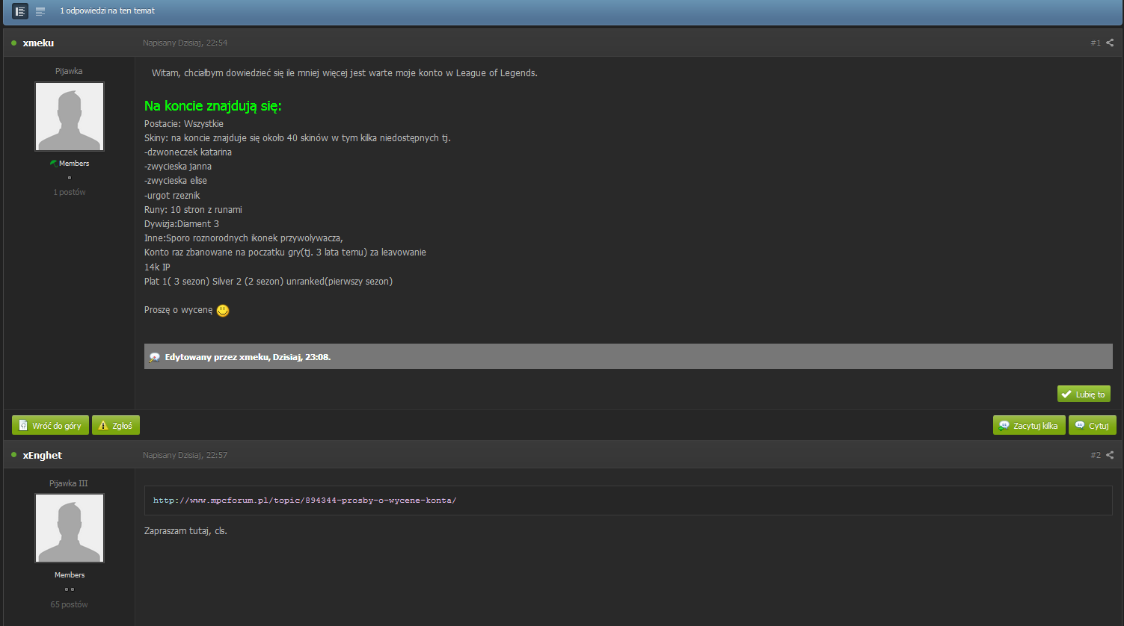The image size is (1124, 626).
Task: Click the edit icon beside "Edytowany przez xmeku"
Action: pos(154,357)
